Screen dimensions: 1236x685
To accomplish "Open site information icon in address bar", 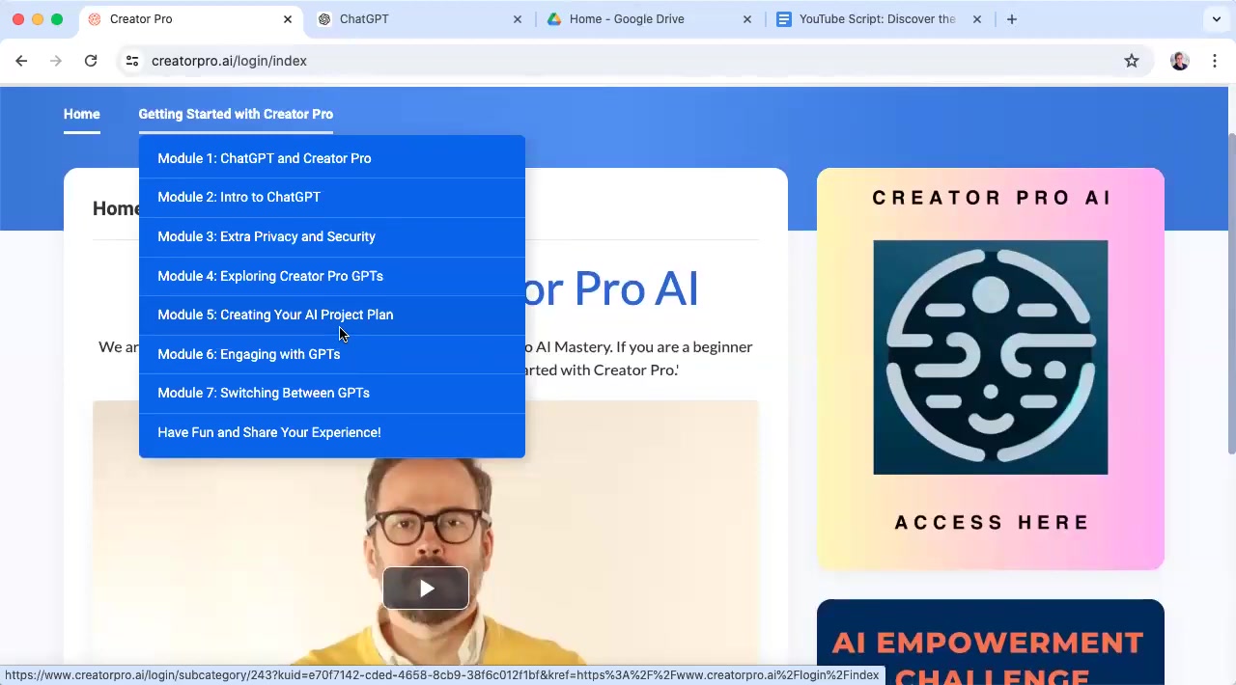I will (132, 61).
